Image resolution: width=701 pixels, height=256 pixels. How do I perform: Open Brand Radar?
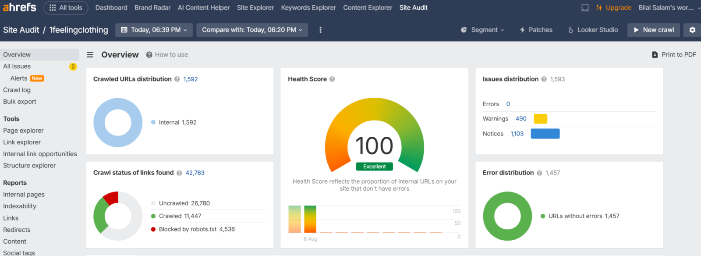click(x=152, y=7)
